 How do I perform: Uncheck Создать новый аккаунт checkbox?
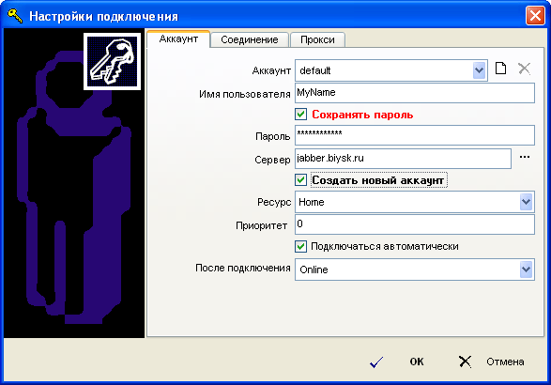pos(300,180)
